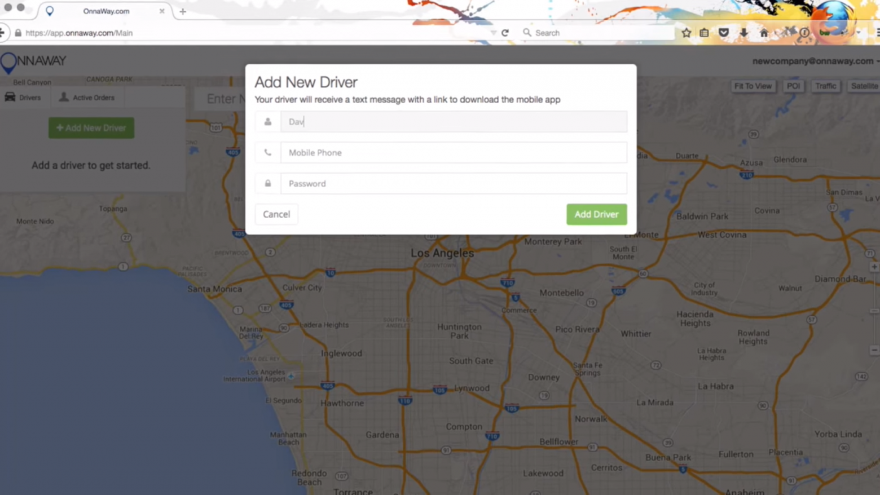Cancel the Add New Driver dialog
Image resolution: width=880 pixels, height=495 pixels.
[x=276, y=214]
